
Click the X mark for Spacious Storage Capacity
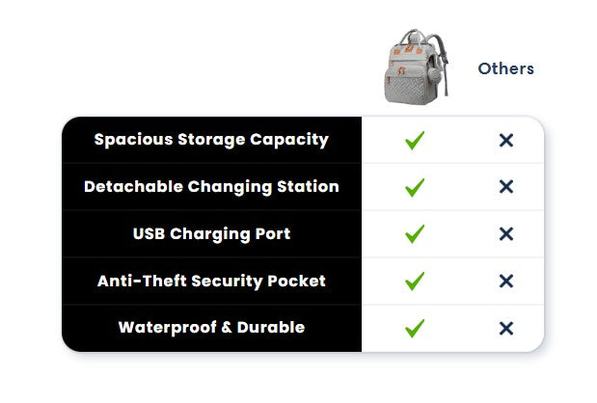506,141
